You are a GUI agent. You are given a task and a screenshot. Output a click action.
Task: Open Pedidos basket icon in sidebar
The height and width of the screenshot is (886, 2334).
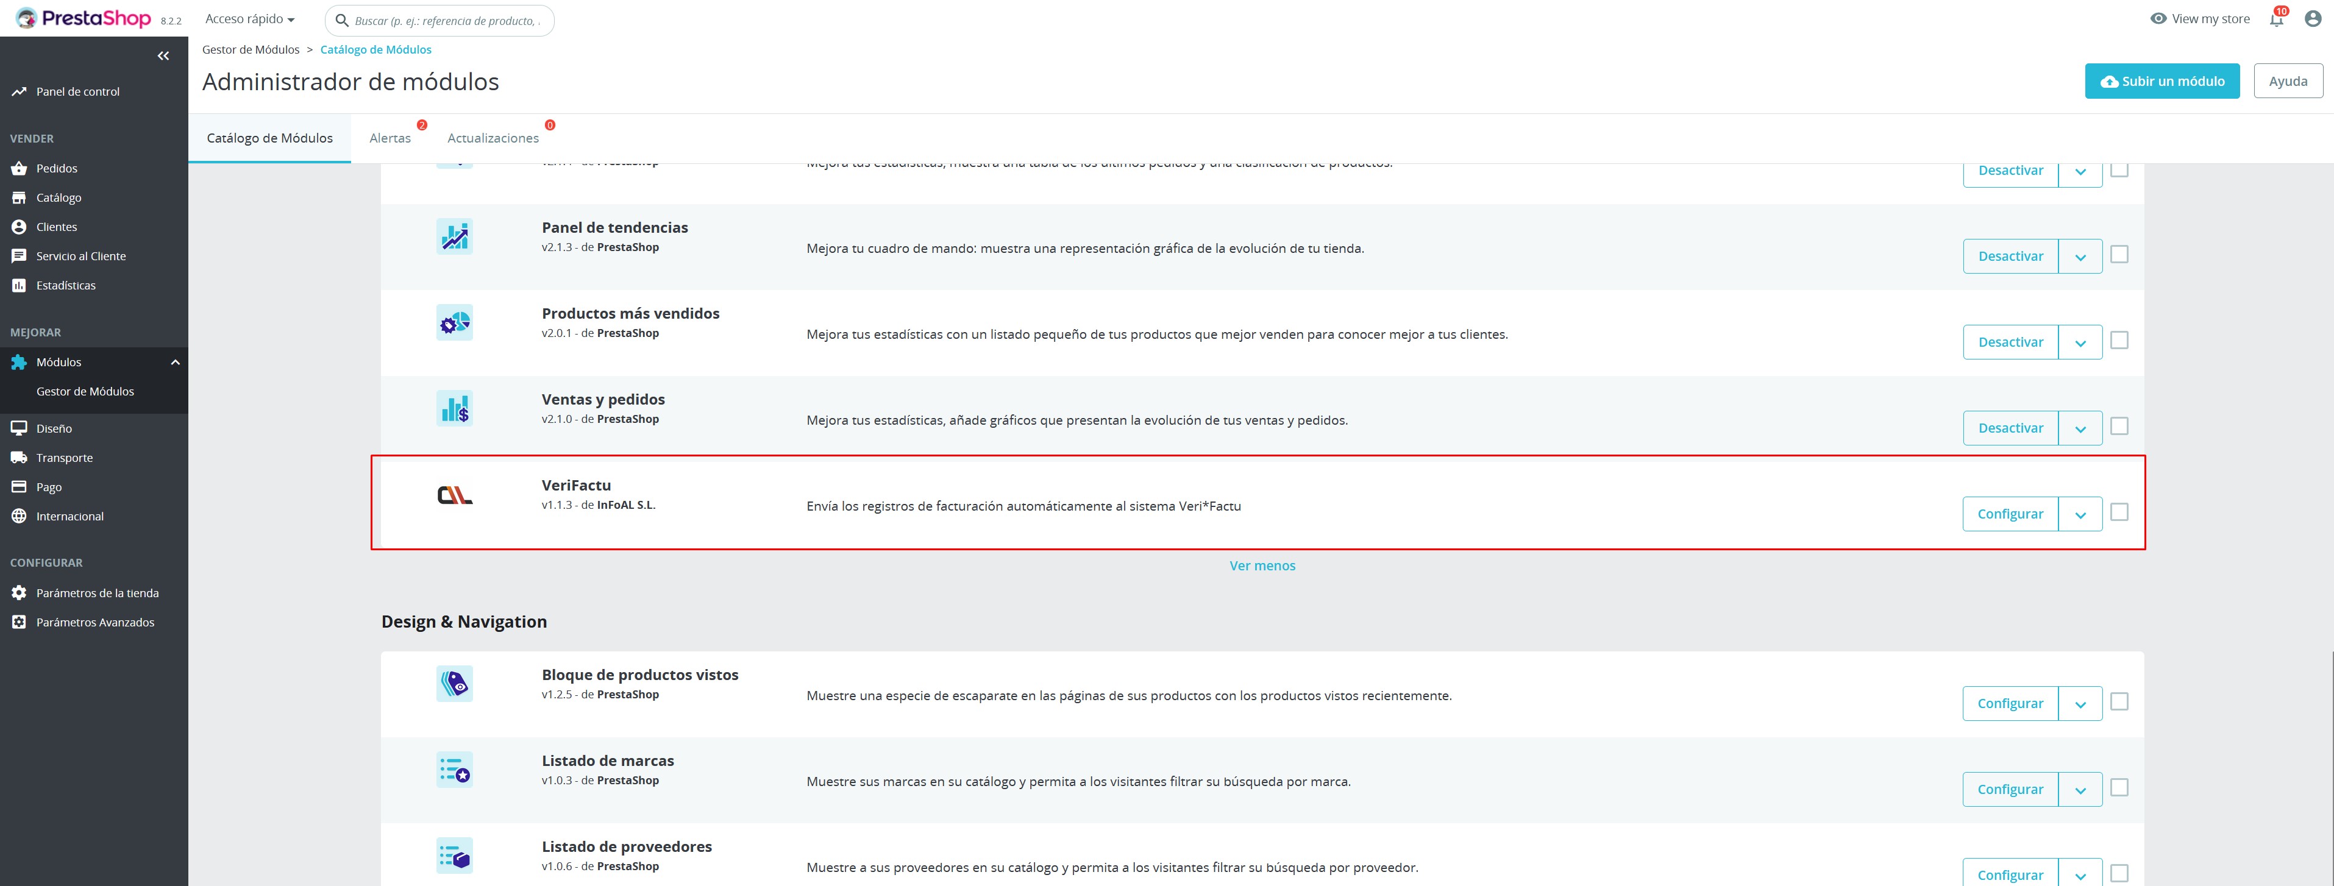(19, 169)
